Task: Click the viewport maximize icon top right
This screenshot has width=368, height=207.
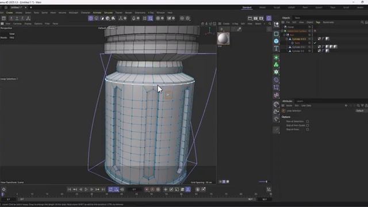Action: pyautogui.click(x=214, y=24)
